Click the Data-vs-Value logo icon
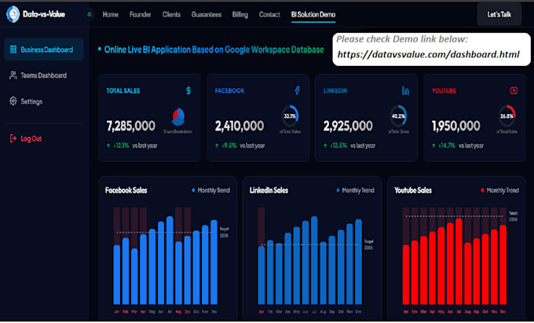Viewport: 534px width, 323px height. 13,14
